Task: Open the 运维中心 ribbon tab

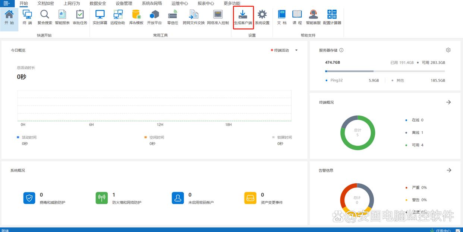Action: [x=180, y=3]
